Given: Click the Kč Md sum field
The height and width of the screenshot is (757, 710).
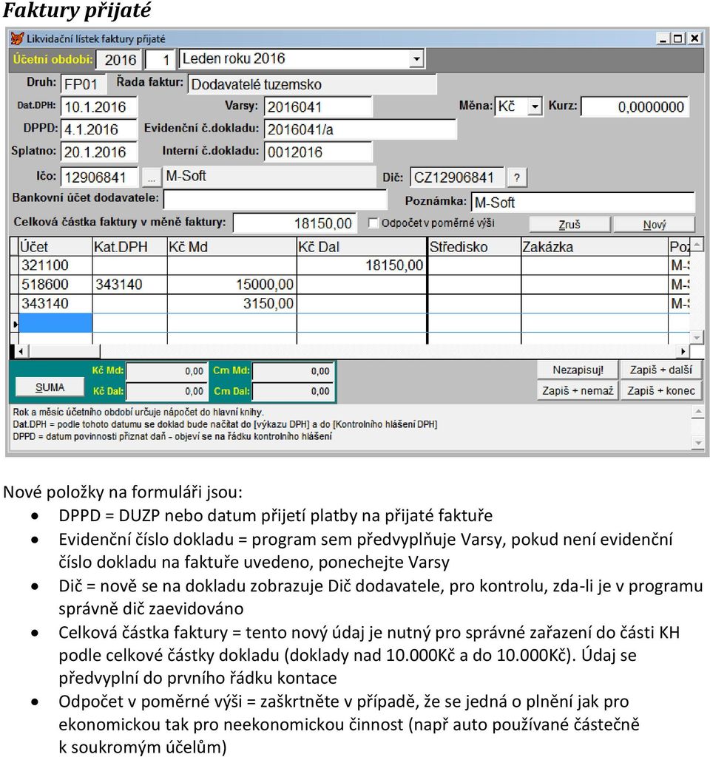Looking at the screenshot, I should click(166, 371).
